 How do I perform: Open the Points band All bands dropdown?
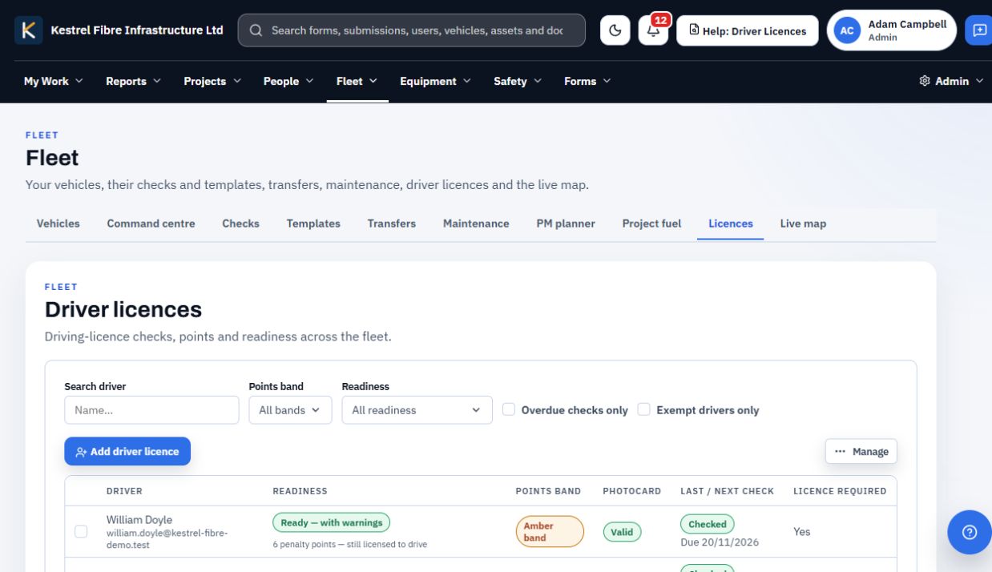290,410
